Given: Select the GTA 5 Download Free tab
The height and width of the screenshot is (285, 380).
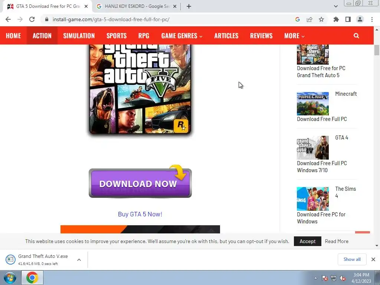Looking at the screenshot, I should 47,6.
